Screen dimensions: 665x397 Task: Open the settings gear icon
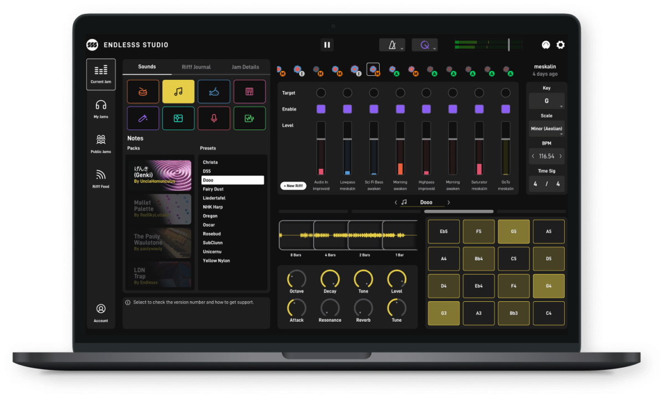560,45
